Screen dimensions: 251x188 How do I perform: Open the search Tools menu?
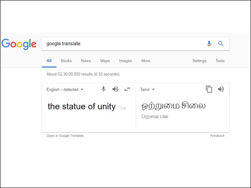[x=220, y=61]
